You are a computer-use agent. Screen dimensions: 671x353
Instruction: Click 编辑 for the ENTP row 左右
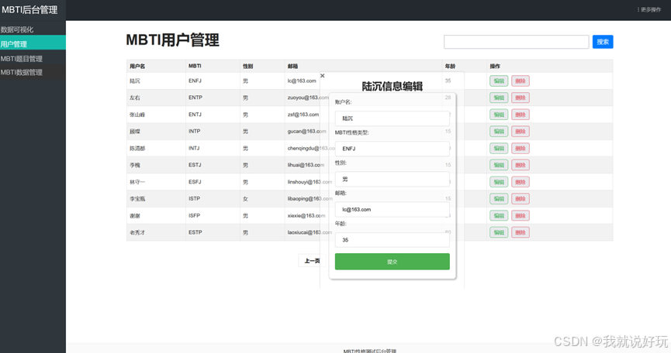pos(499,98)
